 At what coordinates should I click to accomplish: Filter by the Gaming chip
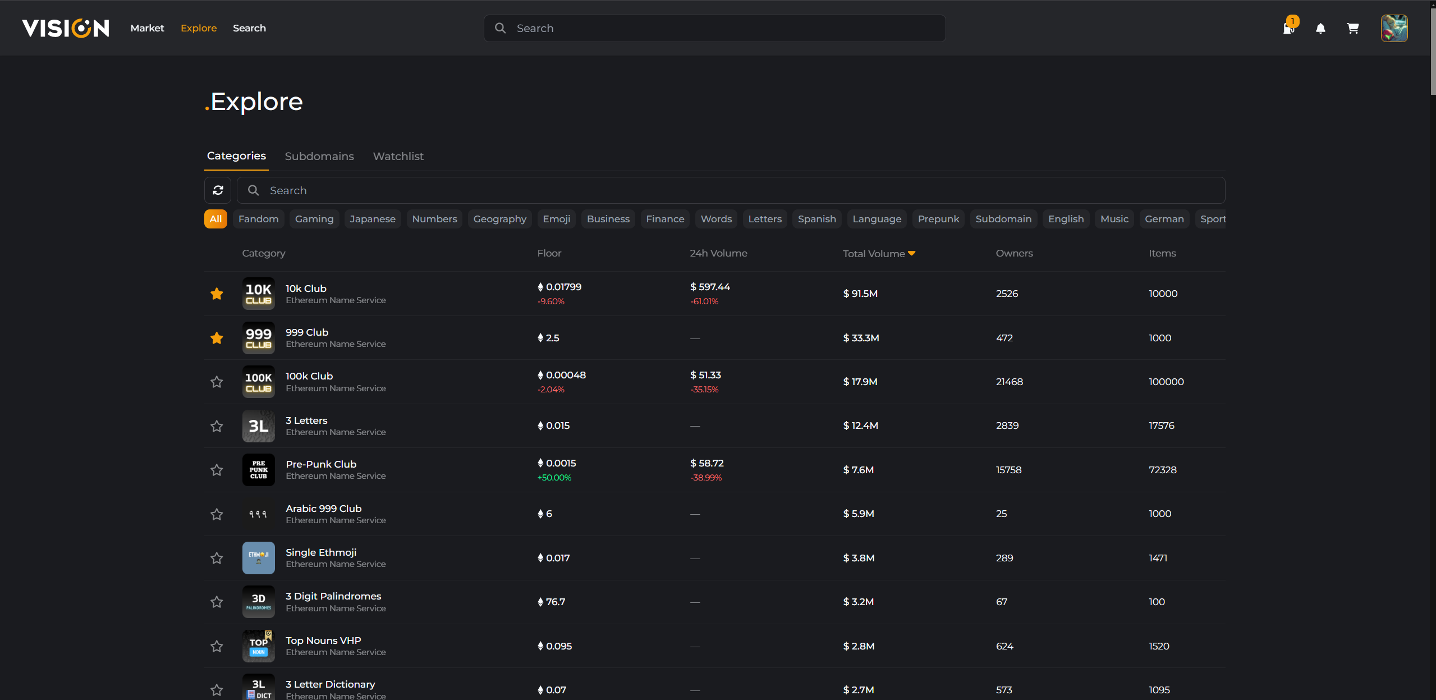(314, 219)
